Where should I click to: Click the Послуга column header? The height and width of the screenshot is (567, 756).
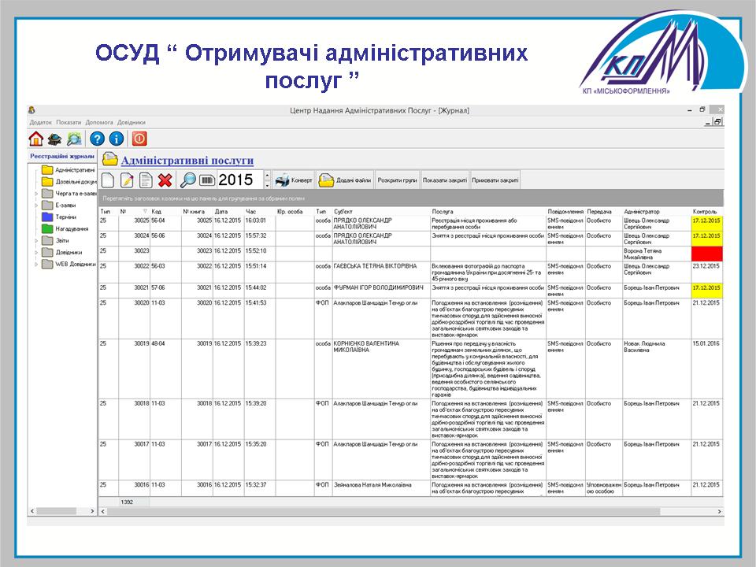(443, 211)
